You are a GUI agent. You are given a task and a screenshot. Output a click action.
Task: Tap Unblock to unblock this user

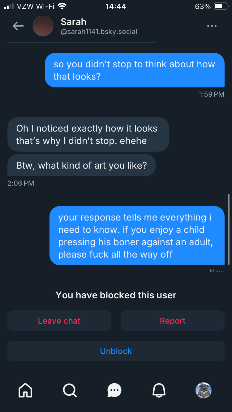coord(116,351)
